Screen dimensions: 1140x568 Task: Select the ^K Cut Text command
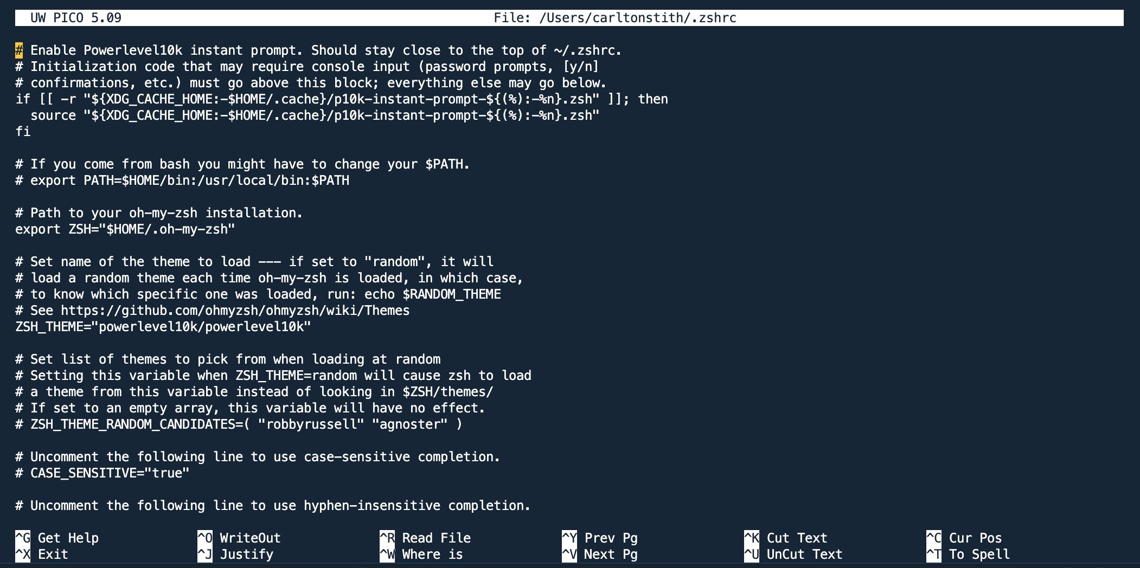tap(786, 538)
